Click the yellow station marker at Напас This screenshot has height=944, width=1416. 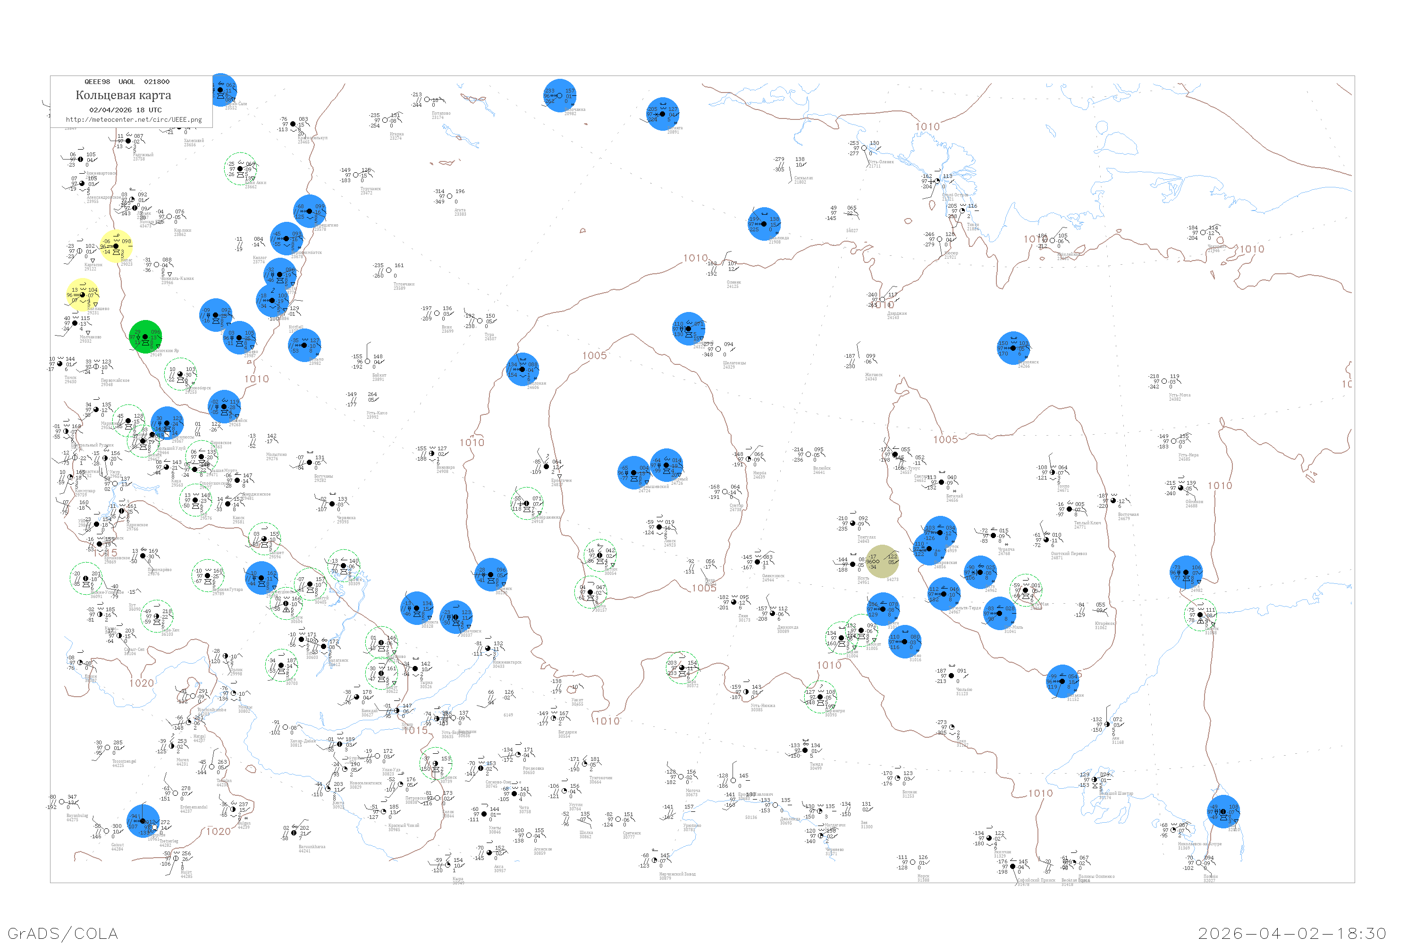click(x=116, y=246)
